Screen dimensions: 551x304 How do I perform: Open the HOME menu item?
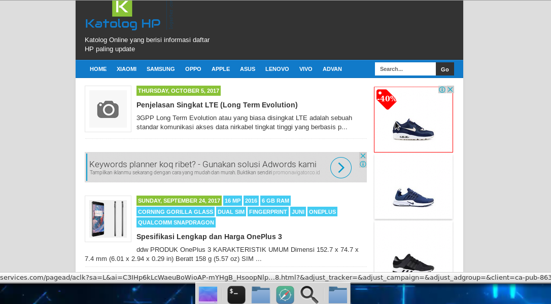pyautogui.click(x=98, y=69)
